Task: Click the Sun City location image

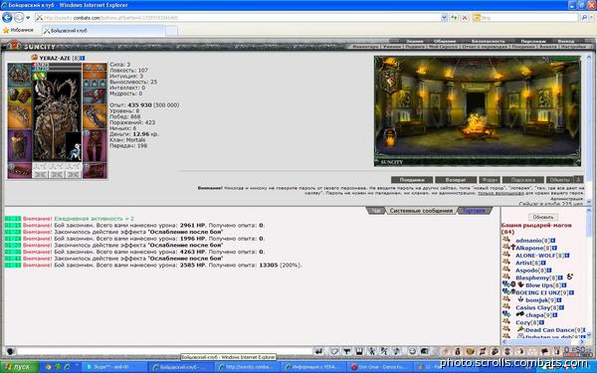Action: point(478,111)
